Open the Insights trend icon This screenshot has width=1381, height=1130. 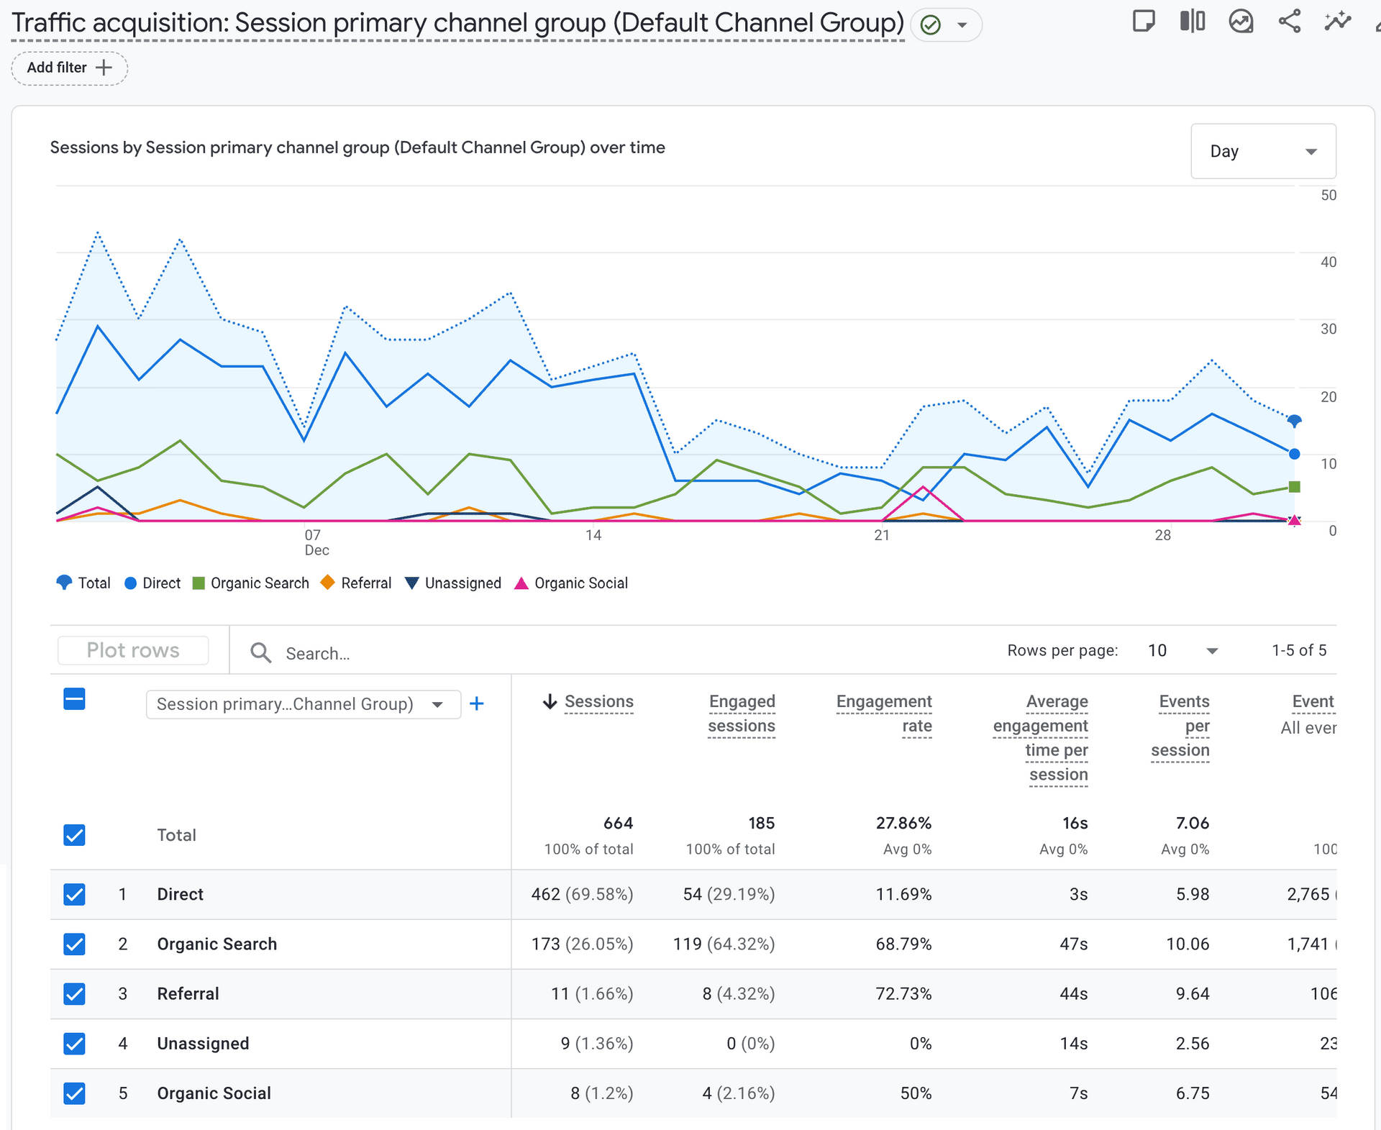[x=1241, y=22]
